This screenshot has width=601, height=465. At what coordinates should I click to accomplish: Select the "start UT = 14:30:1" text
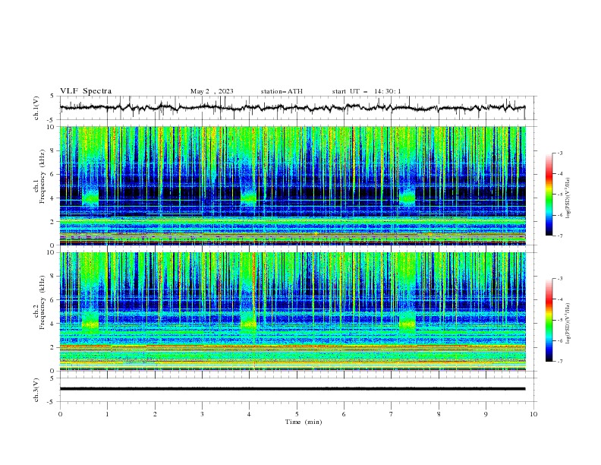point(367,91)
